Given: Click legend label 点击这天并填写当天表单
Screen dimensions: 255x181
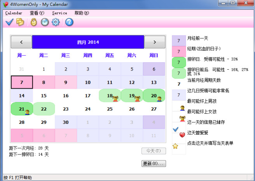Looking at the screenshot, I should (x=210, y=143).
